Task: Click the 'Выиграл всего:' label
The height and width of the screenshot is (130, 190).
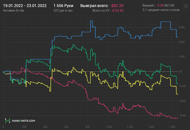Action: click(94, 6)
